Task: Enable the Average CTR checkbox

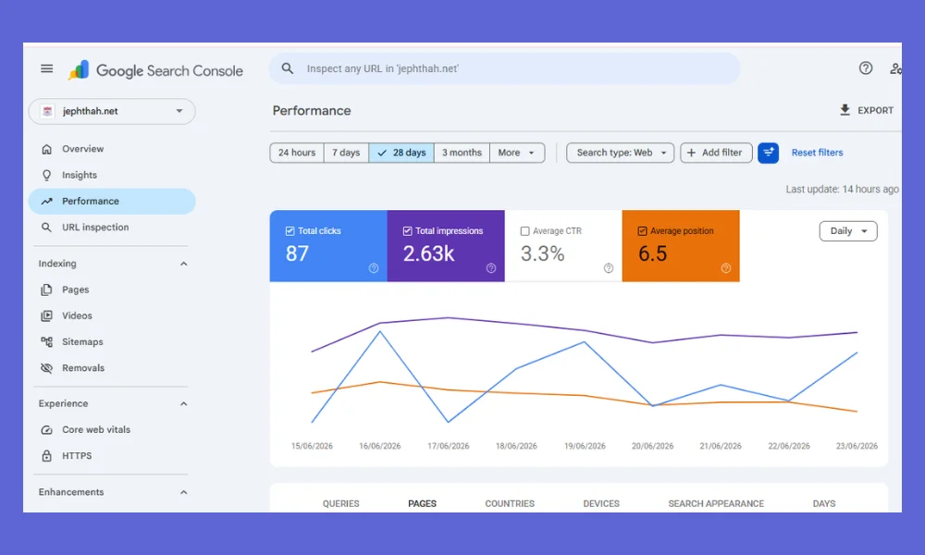Action: point(524,231)
